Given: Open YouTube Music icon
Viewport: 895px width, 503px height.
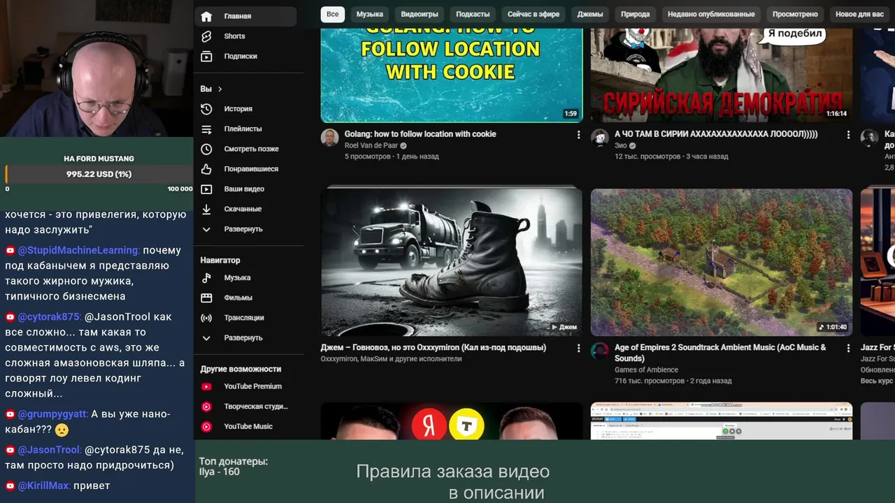Looking at the screenshot, I should (206, 426).
